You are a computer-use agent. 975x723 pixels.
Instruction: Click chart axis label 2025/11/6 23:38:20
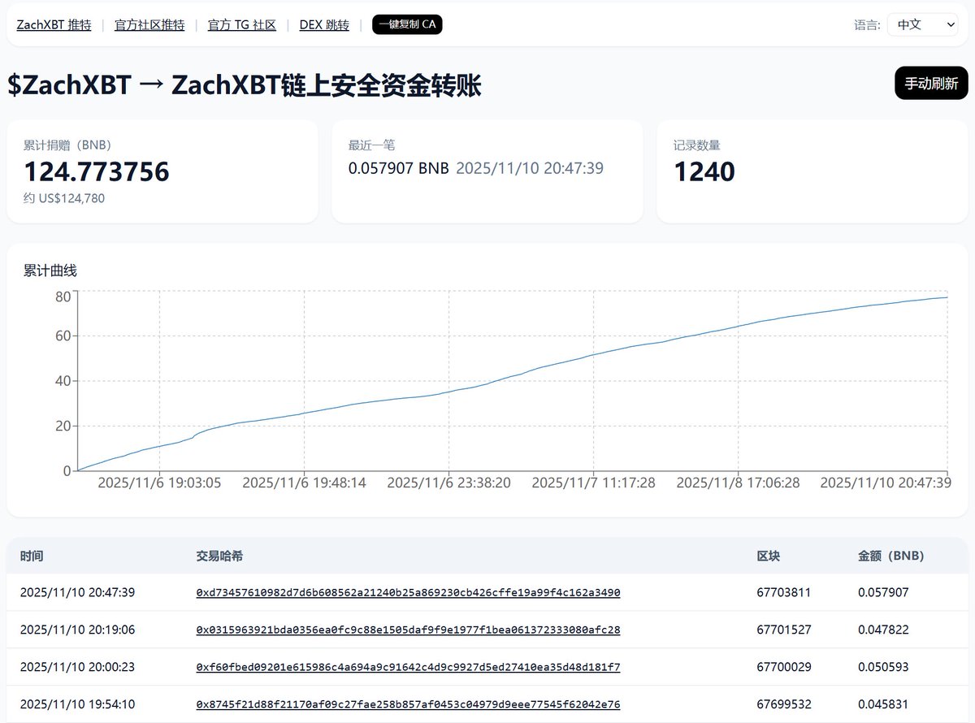[x=448, y=483]
